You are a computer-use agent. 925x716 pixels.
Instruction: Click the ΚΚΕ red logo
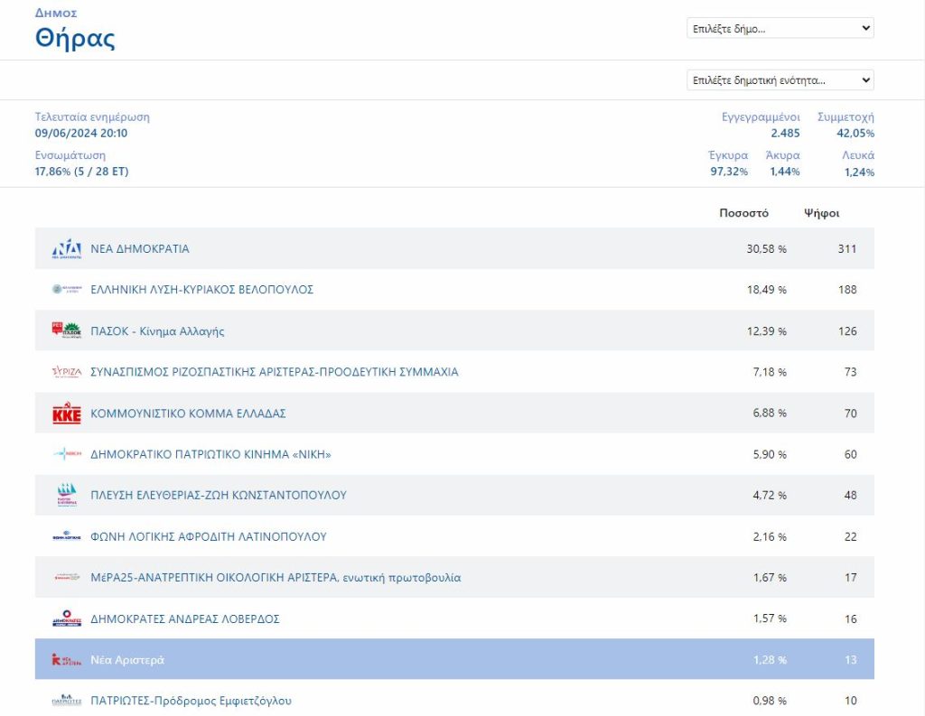(67, 413)
